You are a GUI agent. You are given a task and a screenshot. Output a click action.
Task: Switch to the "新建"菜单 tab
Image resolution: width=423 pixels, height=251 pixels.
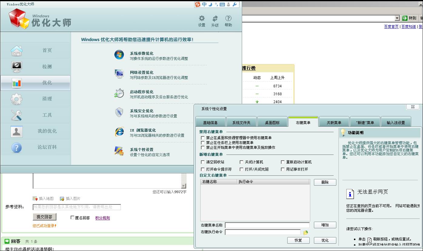(x=365, y=122)
